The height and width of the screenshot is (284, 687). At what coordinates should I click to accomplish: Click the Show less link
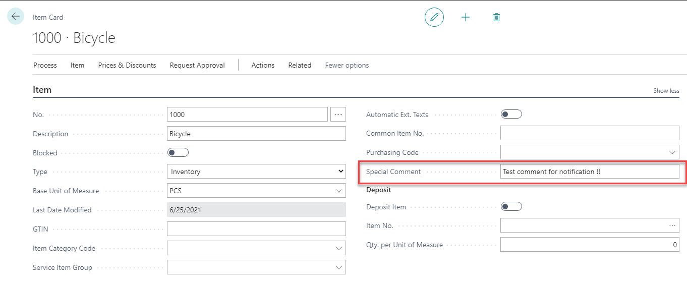tap(666, 91)
